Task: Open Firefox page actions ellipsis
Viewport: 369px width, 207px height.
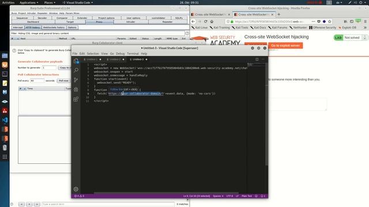Action: click(x=313, y=21)
